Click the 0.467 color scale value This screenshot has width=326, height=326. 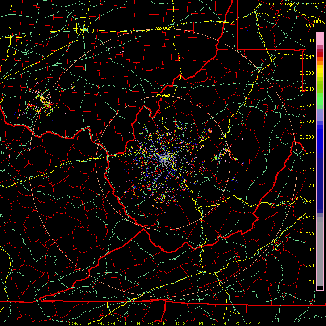click(x=307, y=202)
